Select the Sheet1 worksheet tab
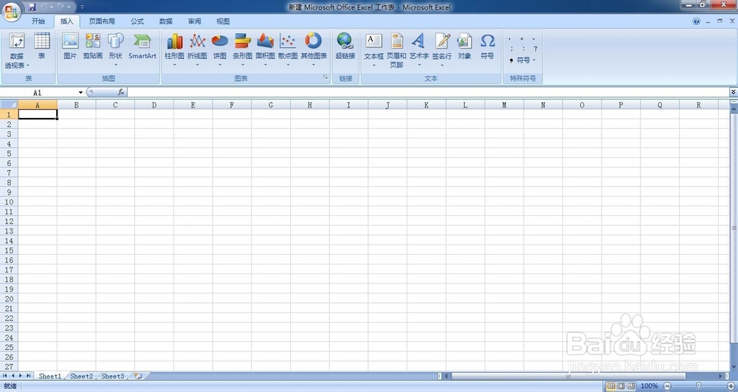The image size is (738, 392). [50, 376]
